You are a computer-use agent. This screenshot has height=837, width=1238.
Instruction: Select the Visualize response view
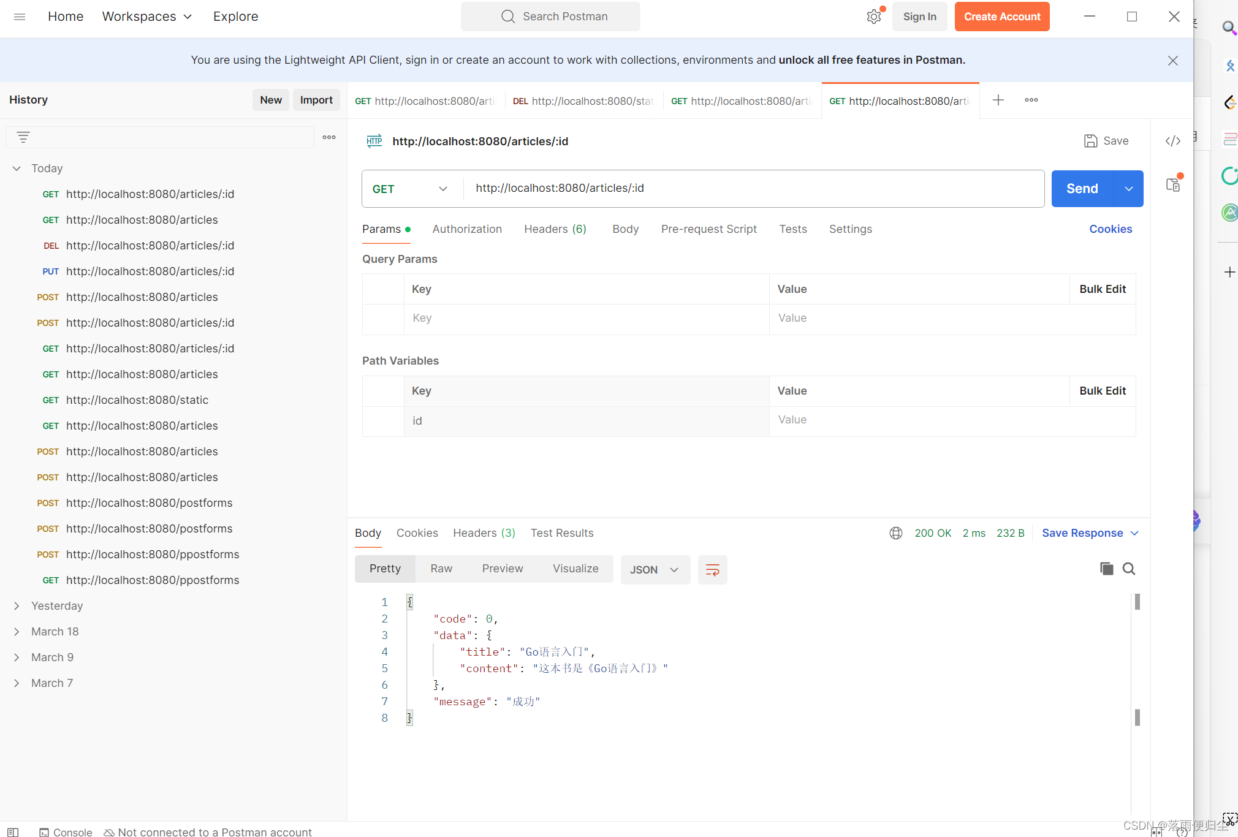[575, 569]
